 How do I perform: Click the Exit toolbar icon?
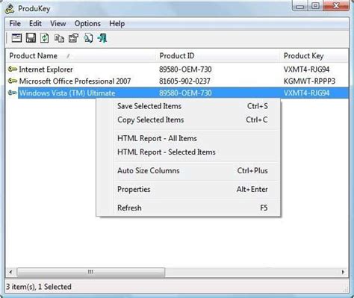point(102,38)
